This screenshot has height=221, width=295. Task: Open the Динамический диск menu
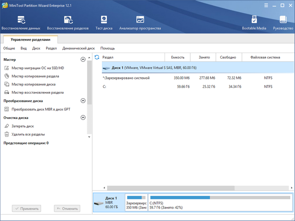coord(78,48)
